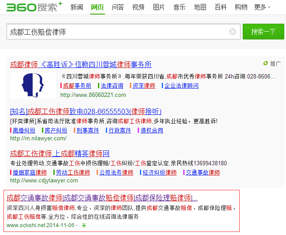Open the 地图 tab
Viewport: 286px width, 235px height.
pyautogui.click(x=200, y=7)
